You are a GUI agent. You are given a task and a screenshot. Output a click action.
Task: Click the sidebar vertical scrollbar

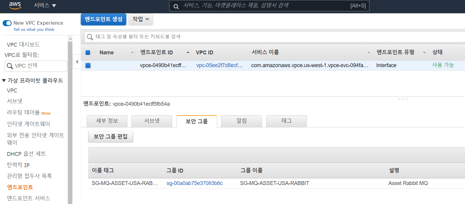click(x=70, y=119)
